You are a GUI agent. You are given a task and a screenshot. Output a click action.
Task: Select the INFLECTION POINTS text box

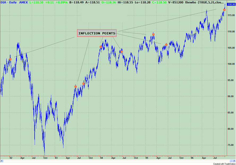point(97,33)
